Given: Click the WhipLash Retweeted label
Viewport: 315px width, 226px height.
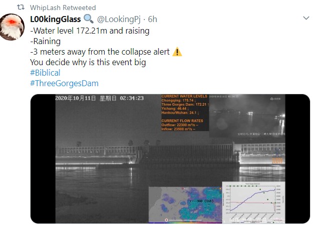Looking at the screenshot, I should click(x=63, y=8).
